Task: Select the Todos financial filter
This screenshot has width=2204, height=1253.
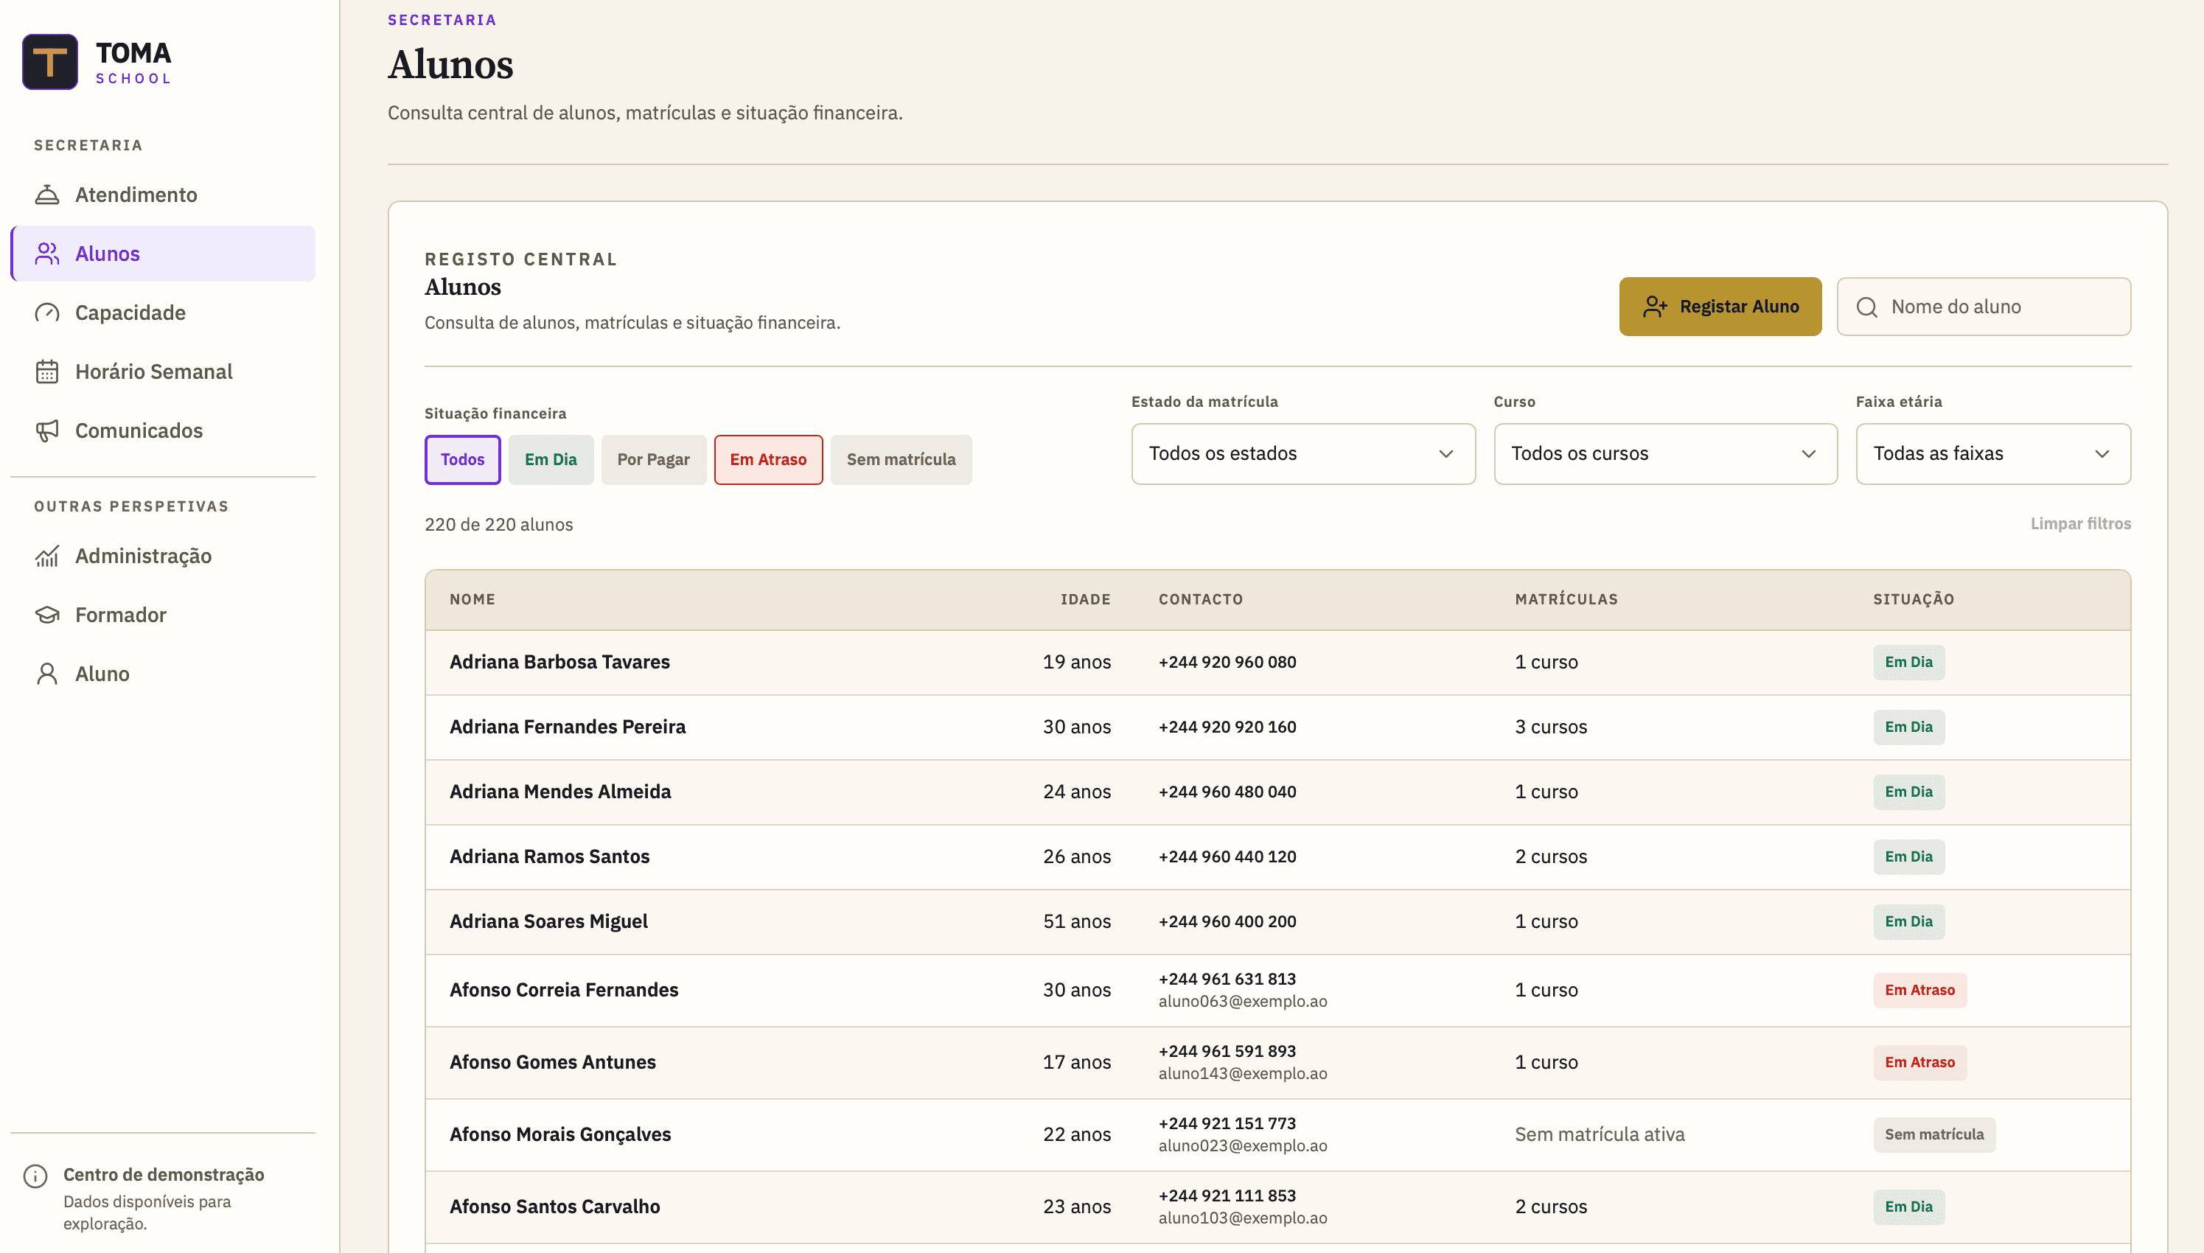Action: click(x=462, y=459)
